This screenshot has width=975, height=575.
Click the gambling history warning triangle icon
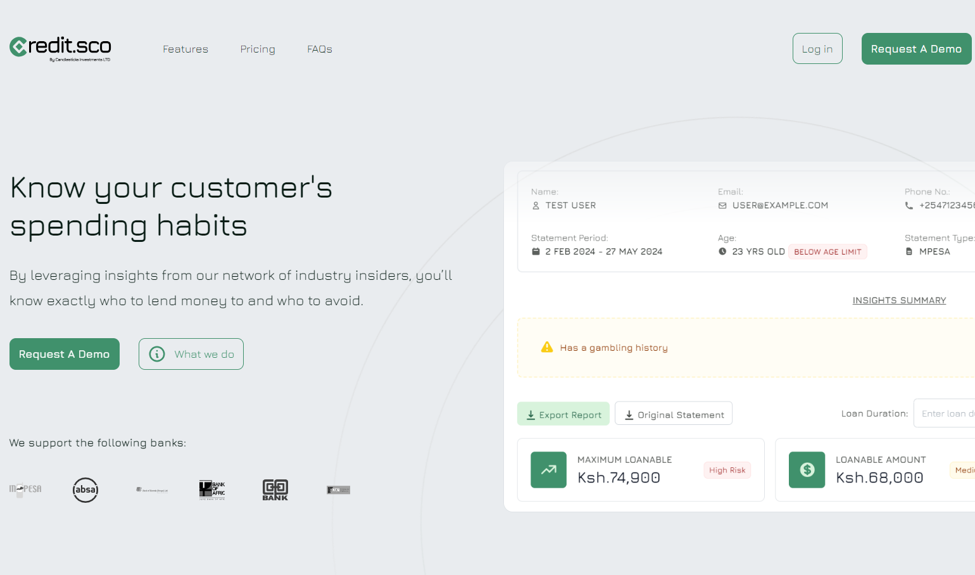click(547, 347)
